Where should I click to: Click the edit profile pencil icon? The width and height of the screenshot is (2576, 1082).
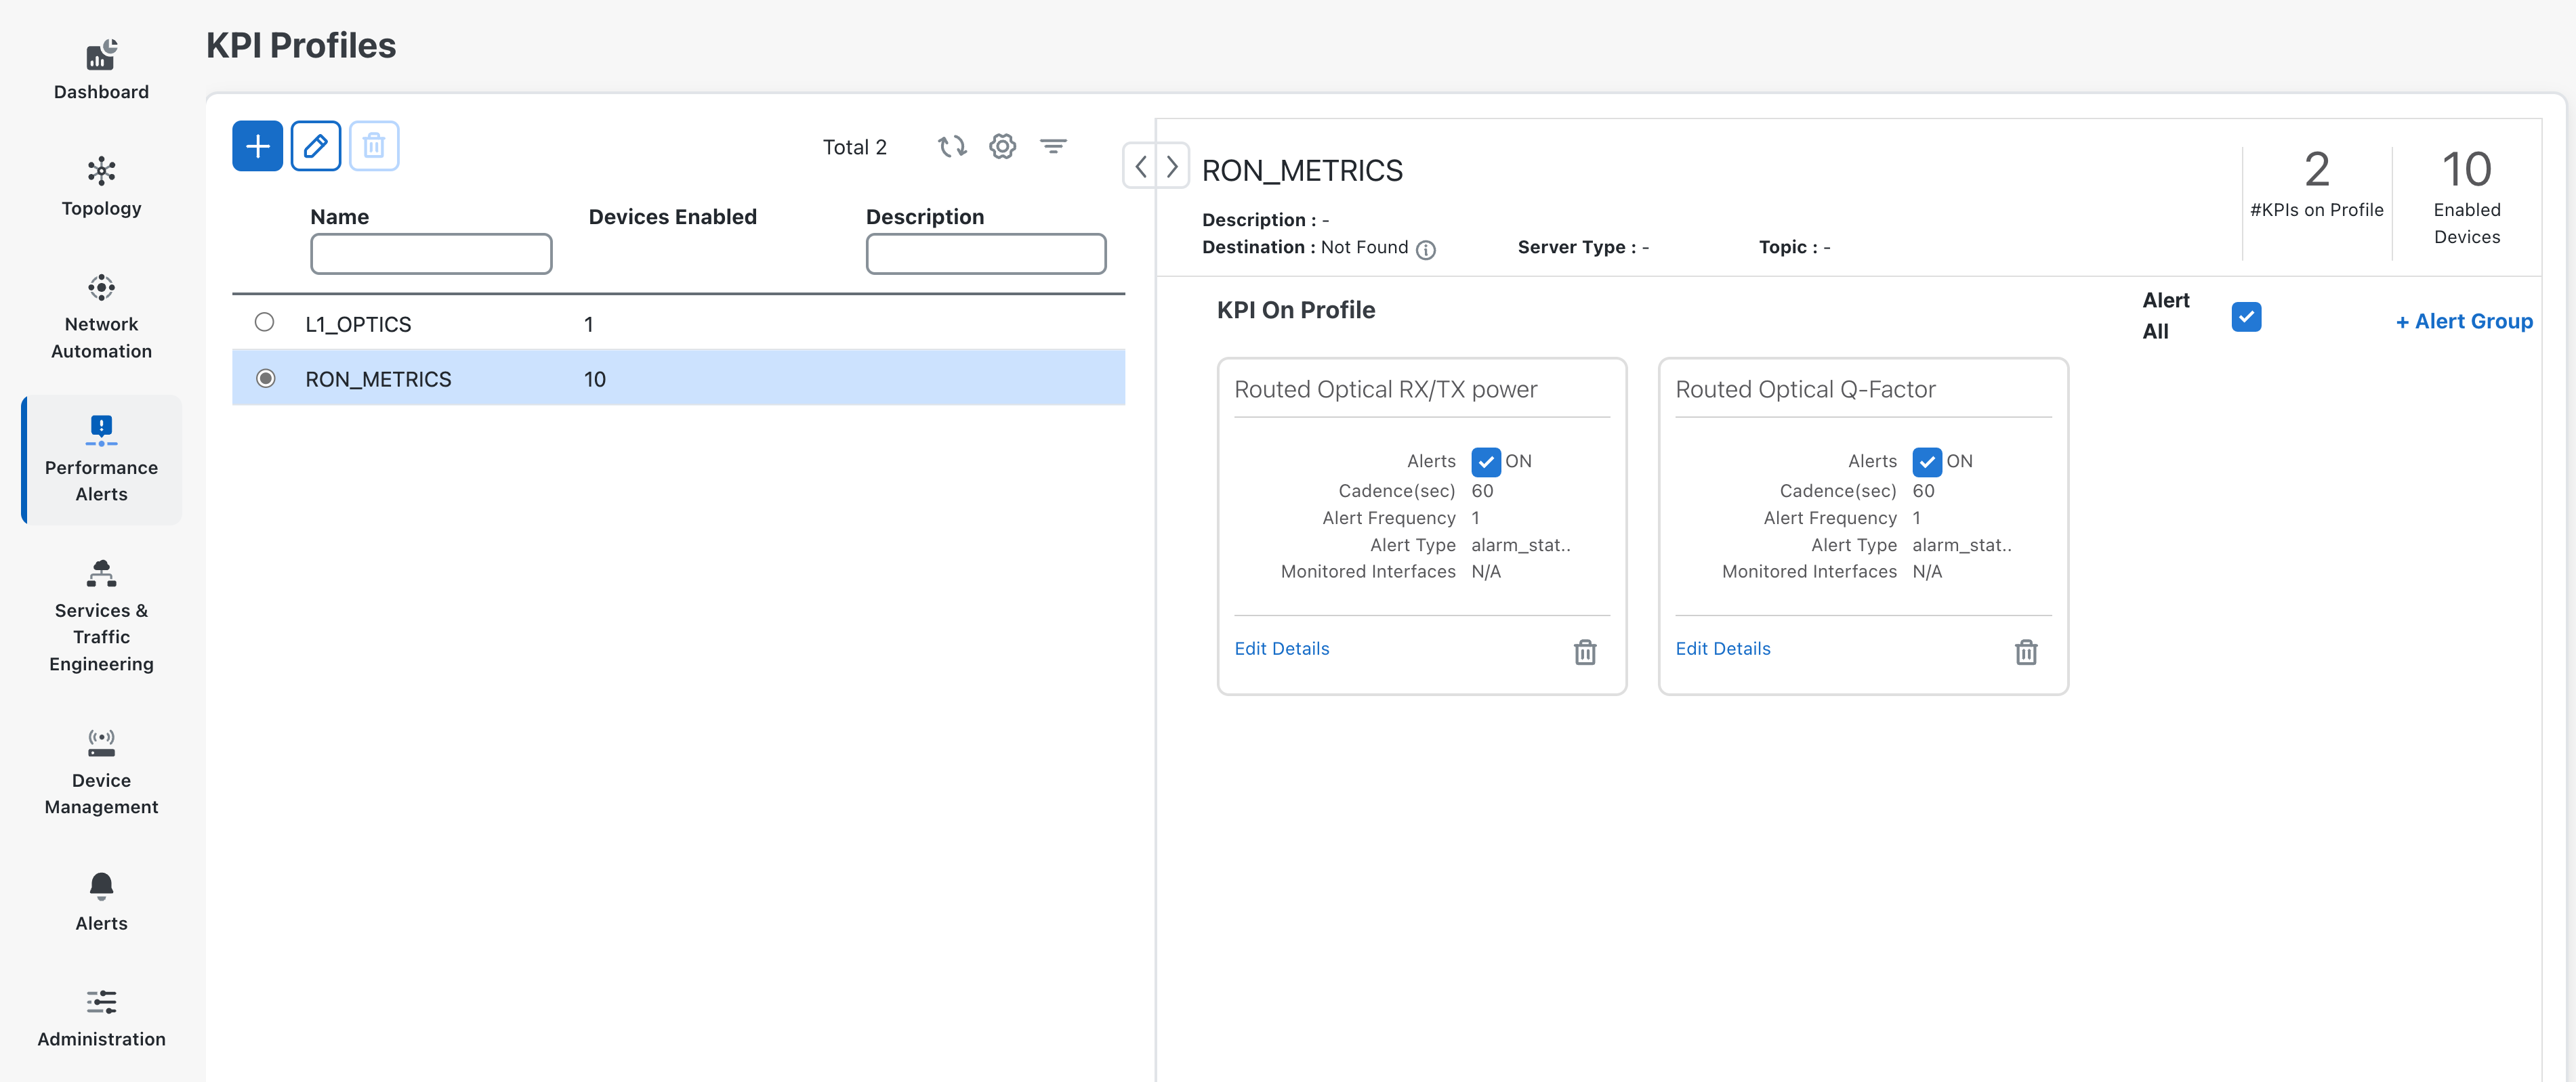pos(315,146)
